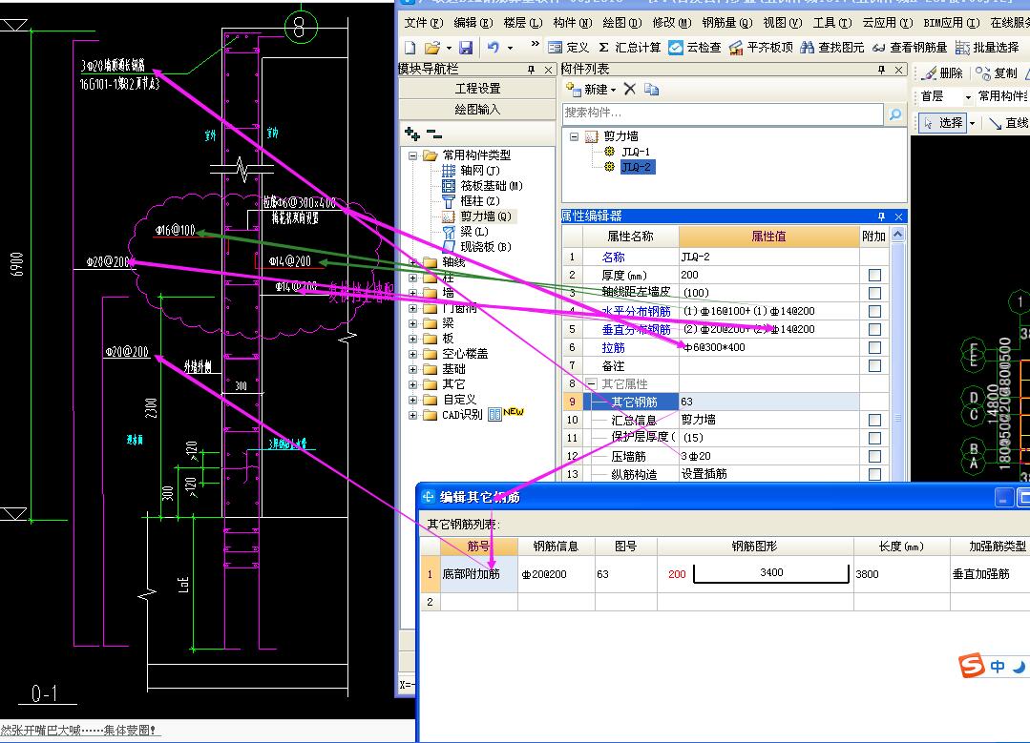Select 梁(L) tree item
The width and height of the screenshot is (1030, 743).
point(466,231)
